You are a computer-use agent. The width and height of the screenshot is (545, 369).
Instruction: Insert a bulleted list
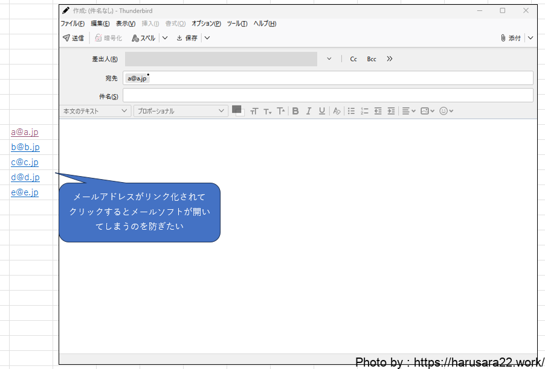pos(351,111)
